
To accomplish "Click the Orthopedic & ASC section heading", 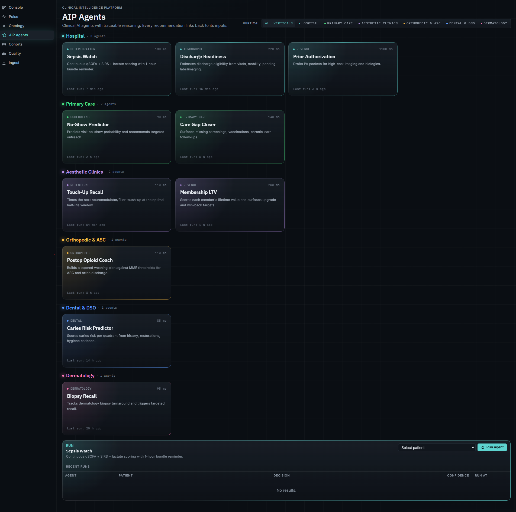I will 86,240.
